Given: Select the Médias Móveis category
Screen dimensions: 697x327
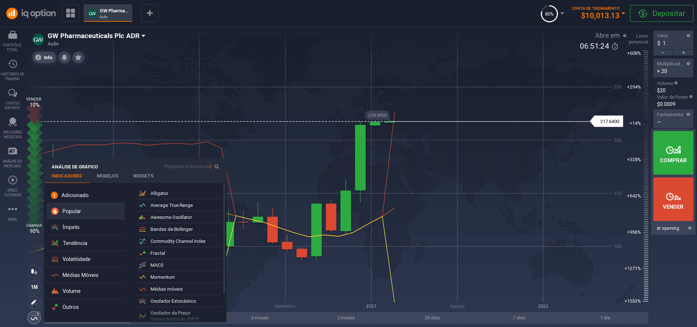Looking at the screenshot, I should point(86,275).
